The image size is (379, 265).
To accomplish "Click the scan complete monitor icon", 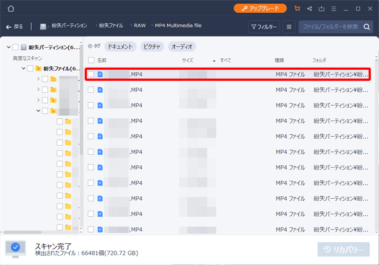I will tap(16, 249).
